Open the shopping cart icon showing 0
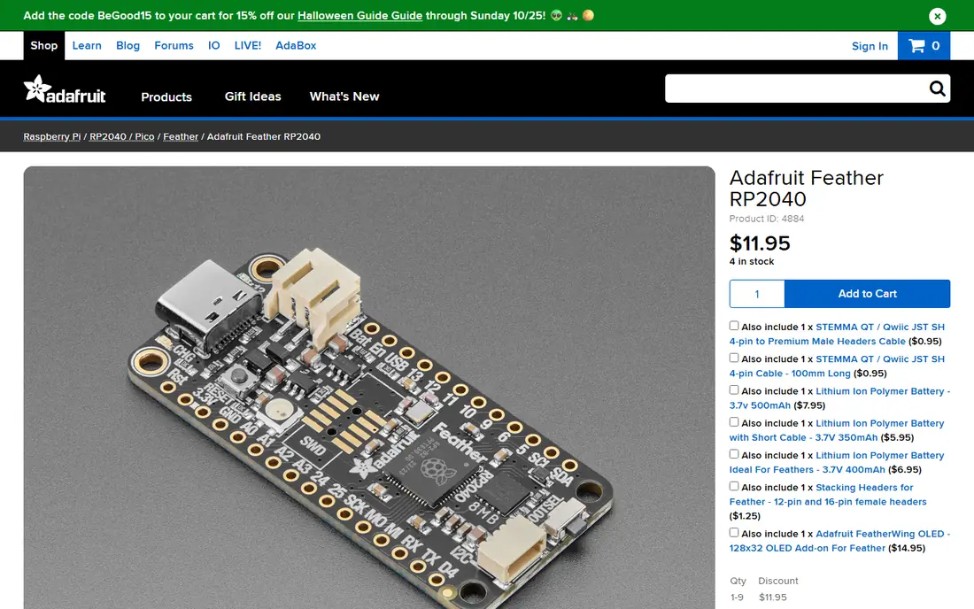Viewport: 974px width, 609px height. (924, 46)
